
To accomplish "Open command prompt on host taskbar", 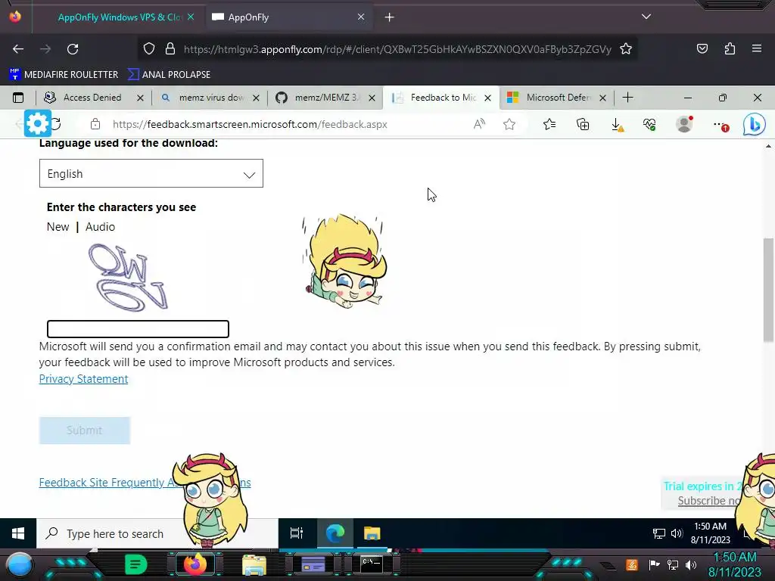I will [x=371, y=564].
